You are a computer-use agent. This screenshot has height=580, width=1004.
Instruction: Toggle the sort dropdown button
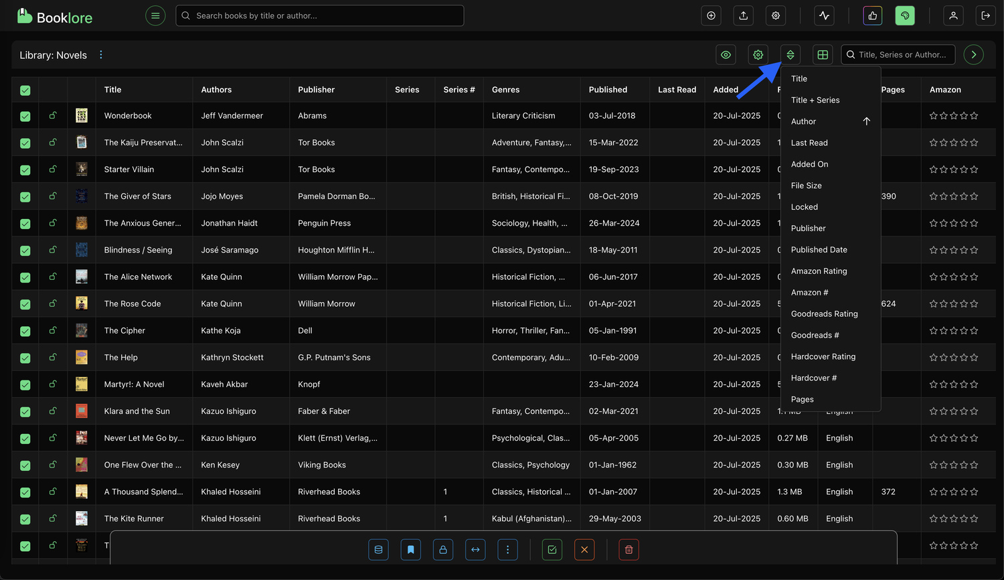point(790,55)
